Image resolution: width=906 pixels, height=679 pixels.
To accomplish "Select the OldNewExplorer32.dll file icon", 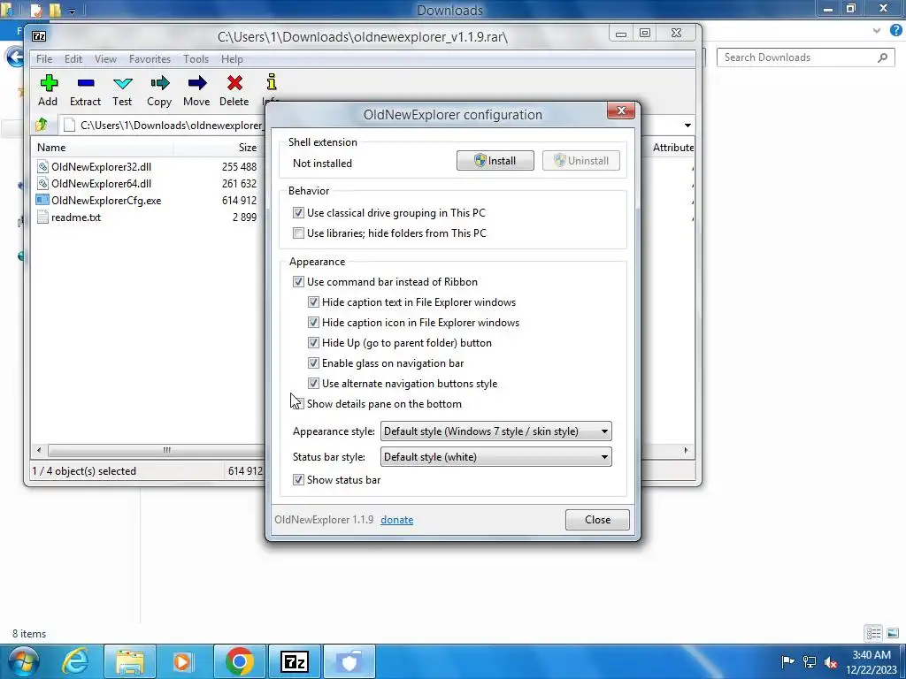I will [42, 167].
